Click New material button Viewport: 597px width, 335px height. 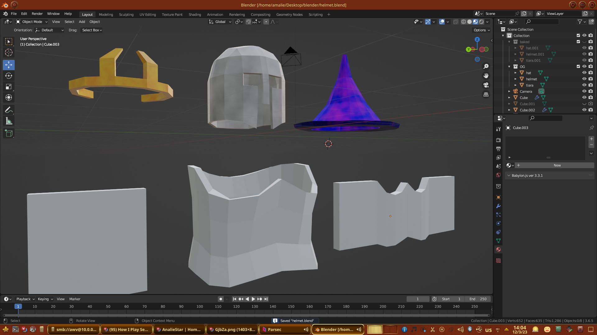click(x=557, y=165)
